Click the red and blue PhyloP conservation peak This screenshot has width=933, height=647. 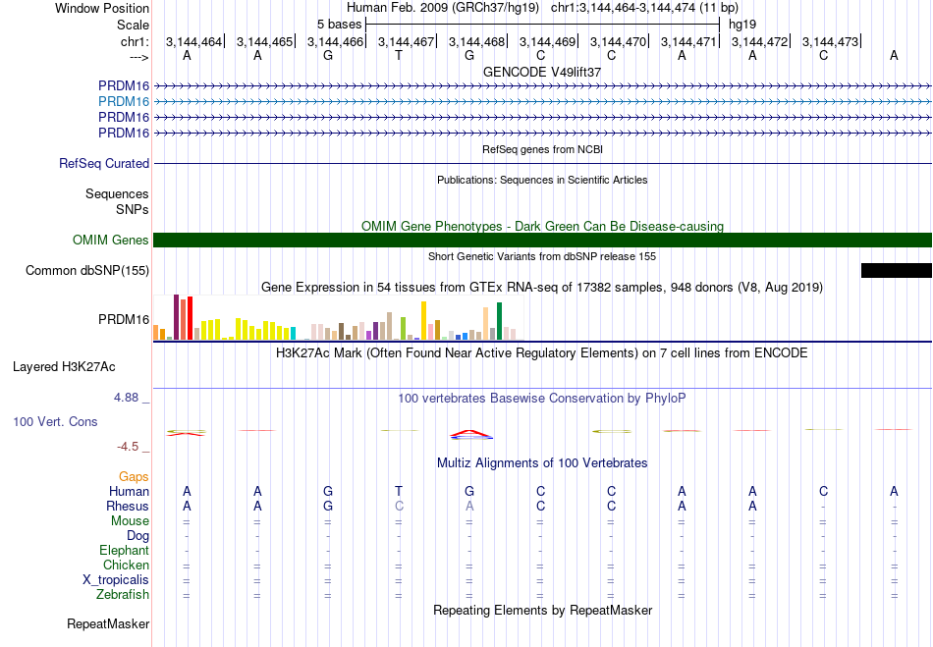click(470, 435)
